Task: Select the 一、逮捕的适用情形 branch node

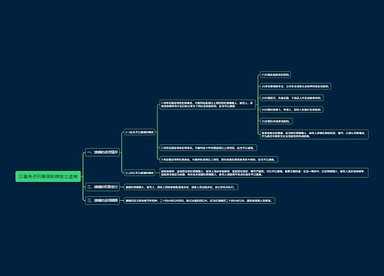Action: 102,153
